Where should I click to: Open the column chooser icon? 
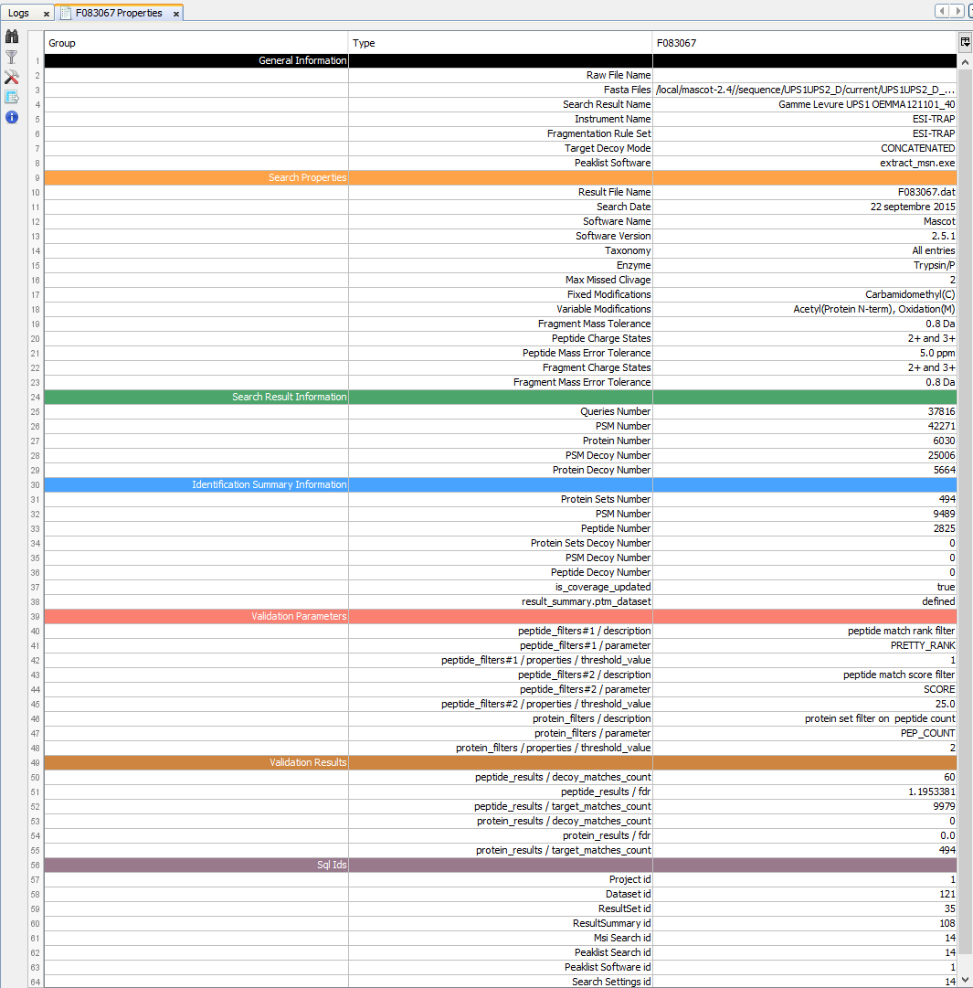click(965, 42)
